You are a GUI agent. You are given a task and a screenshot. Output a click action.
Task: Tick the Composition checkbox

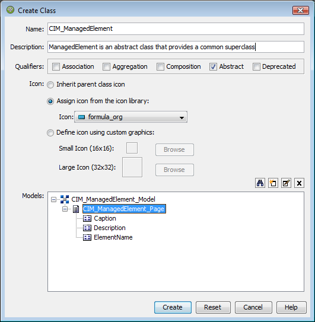pyautogui.click(x=160, y=67)
